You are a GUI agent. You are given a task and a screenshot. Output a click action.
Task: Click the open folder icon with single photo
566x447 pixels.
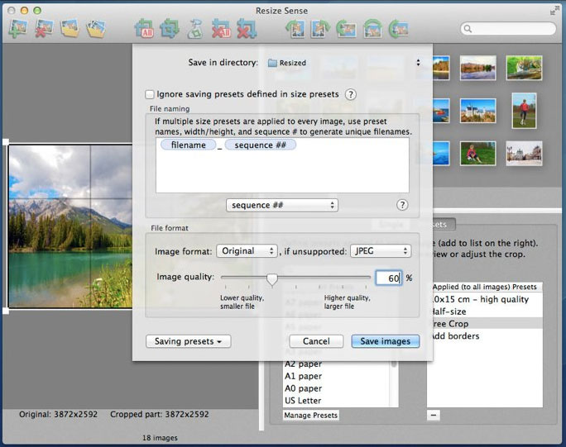[x=70, y=28]
